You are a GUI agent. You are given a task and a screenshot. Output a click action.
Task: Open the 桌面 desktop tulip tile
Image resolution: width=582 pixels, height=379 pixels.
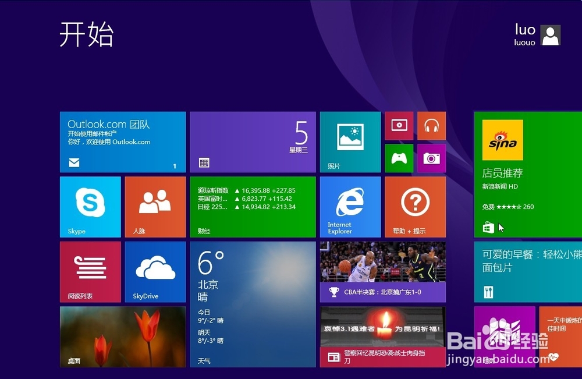coord(123,337)
